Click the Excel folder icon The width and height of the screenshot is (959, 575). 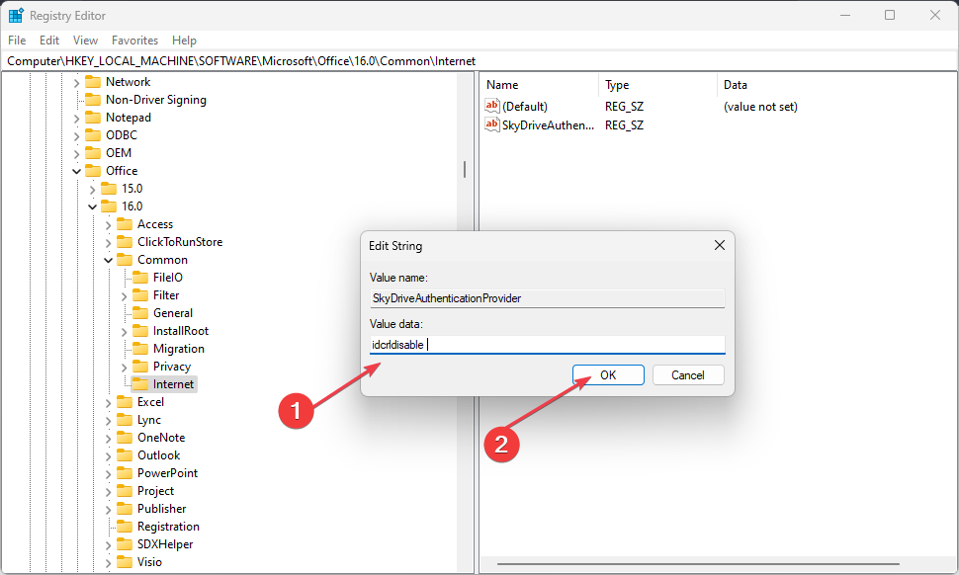coord(125,402)
